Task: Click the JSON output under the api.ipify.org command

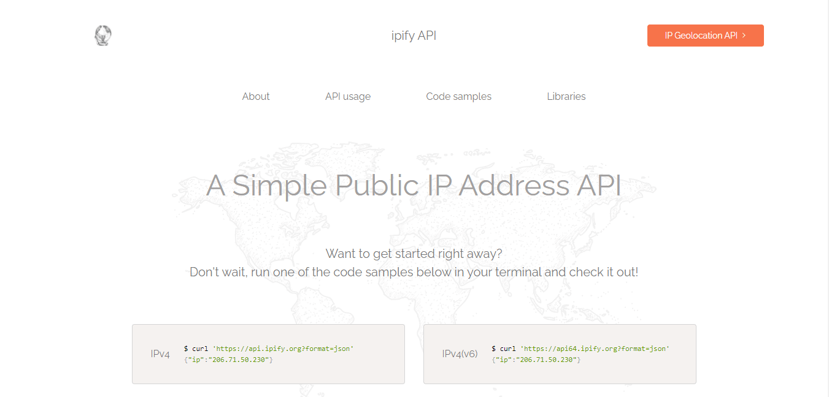Action: [x=228, y=360]
